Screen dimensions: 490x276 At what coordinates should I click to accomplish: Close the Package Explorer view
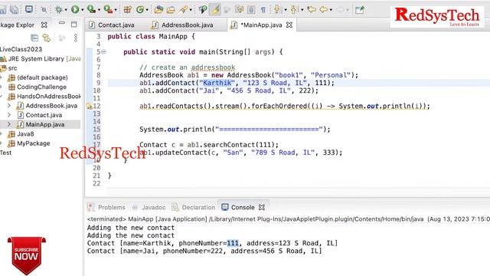tap(44, 25)
